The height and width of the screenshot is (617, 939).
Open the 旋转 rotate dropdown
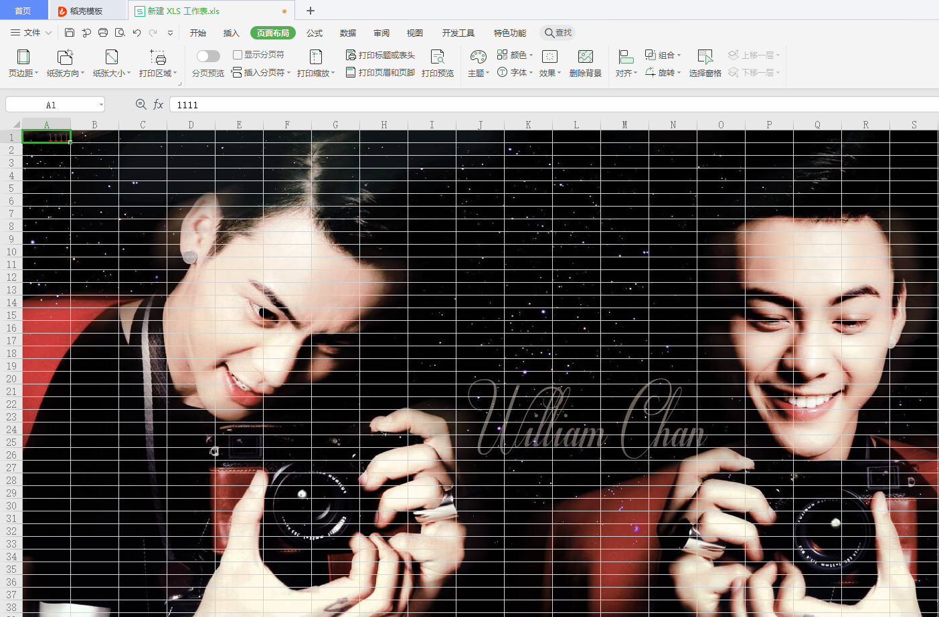tap(663, 72)
